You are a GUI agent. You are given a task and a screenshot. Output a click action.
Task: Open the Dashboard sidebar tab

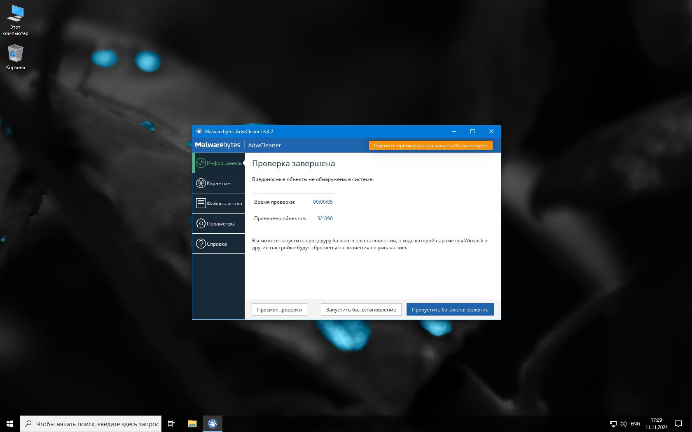pyautogui.click(x=219, y=163)
